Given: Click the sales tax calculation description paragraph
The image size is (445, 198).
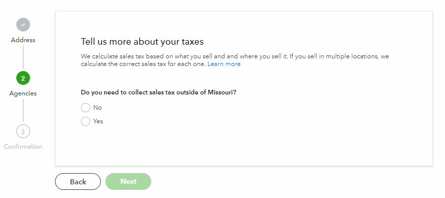Looking at the screenshot, I should [x=235, y=60].
